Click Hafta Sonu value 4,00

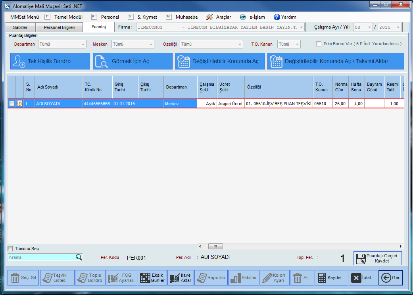[357, 104]
